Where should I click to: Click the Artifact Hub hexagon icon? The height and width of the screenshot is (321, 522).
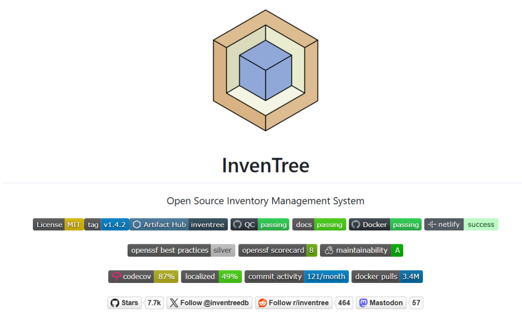[x=137, y=225]
